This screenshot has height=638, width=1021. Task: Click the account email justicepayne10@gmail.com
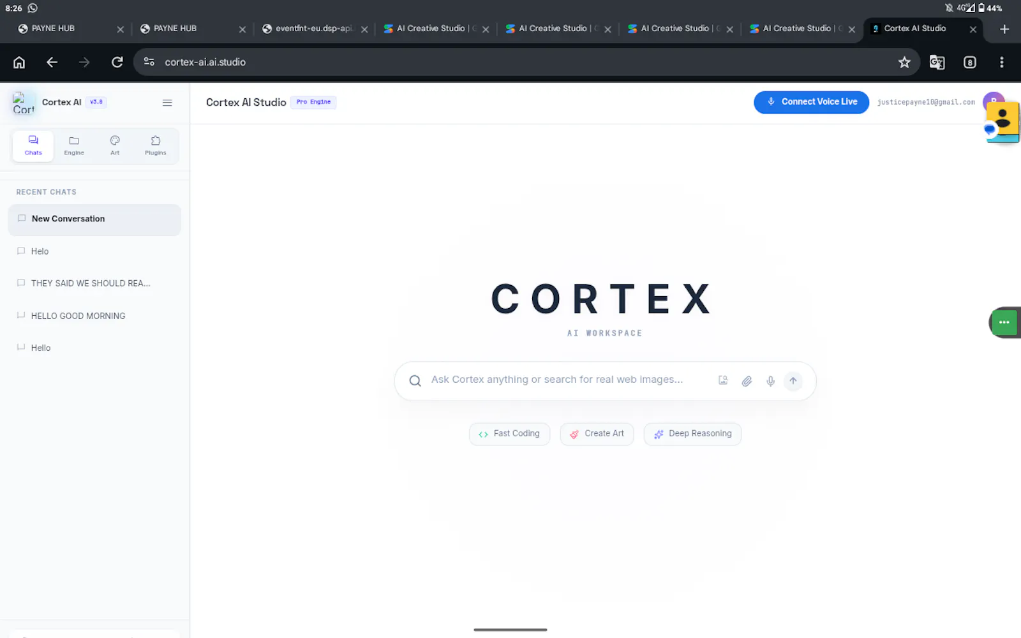pyautogui.click(x=926, y=102)
